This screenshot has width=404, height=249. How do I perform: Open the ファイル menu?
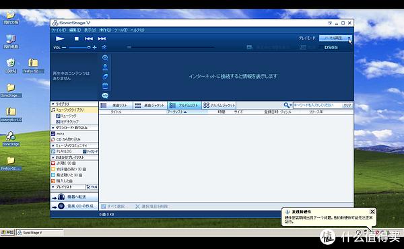click(59, 30)
